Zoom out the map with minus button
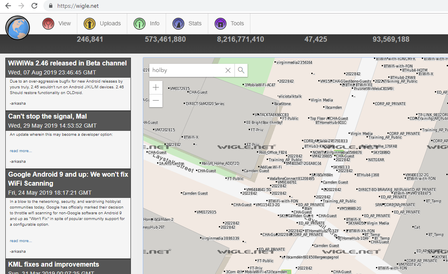Image resolution: width=448 pixels, height=274 pixels. [156, 100]
